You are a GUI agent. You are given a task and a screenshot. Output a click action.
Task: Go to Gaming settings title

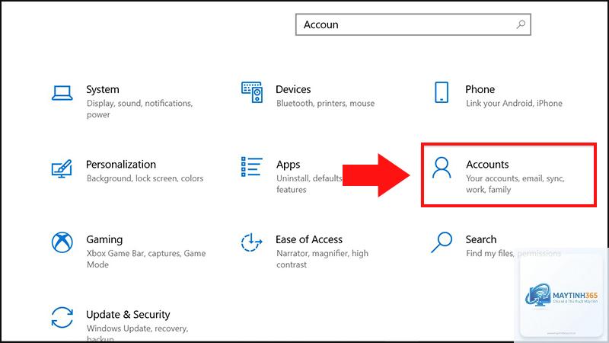[x=104, y=239]
